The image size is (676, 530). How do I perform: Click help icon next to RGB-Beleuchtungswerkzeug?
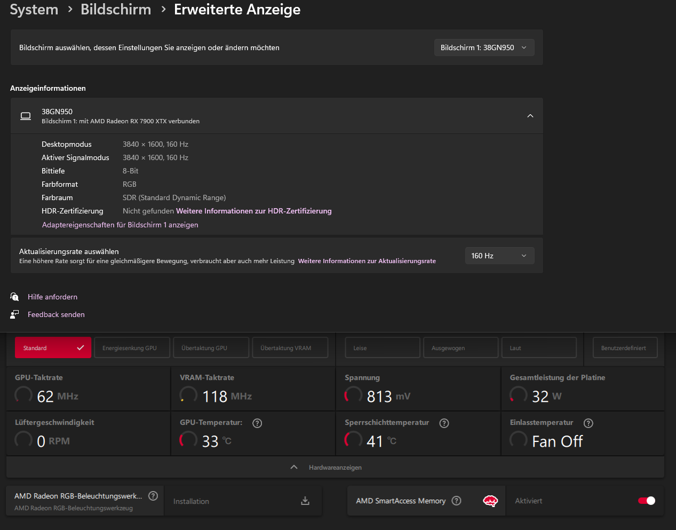click(x=153, y=496)
